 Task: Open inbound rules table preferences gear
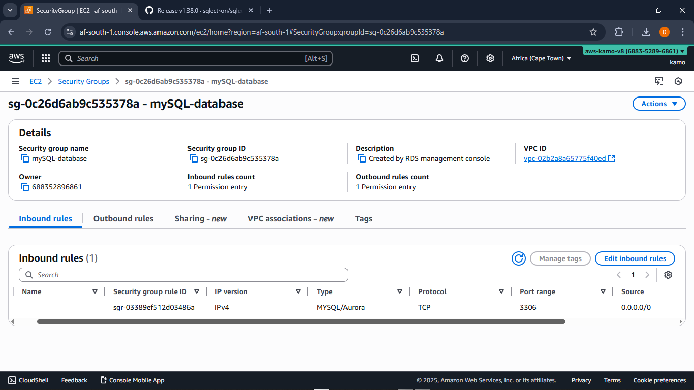[668, 275]
